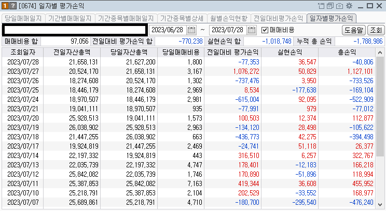The image size is (386, 211).
Task: Select the 2023/07/21 date cell
Action: 23,109
